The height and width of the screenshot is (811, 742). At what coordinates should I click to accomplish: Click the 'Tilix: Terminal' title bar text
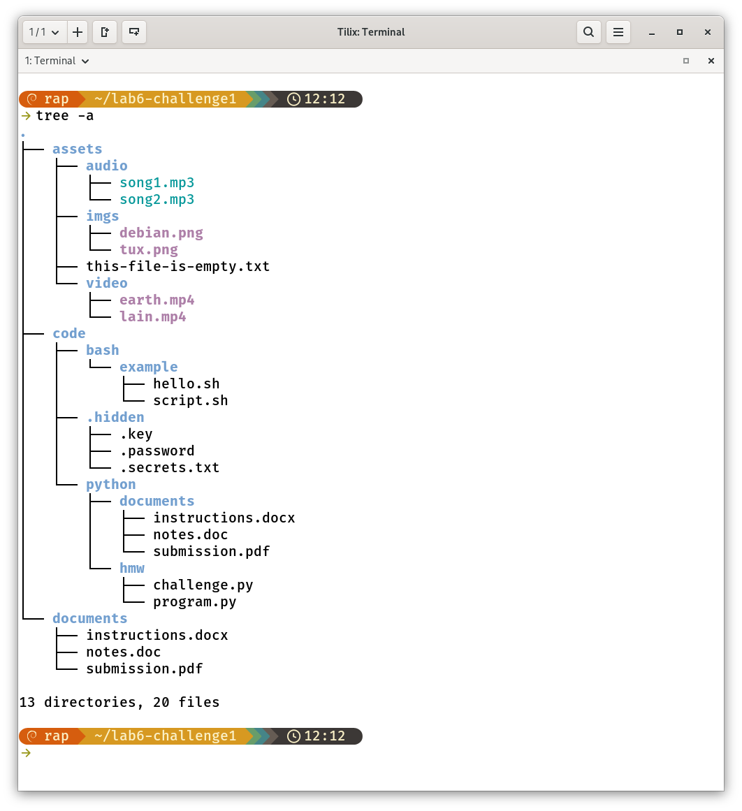[370, 32]
